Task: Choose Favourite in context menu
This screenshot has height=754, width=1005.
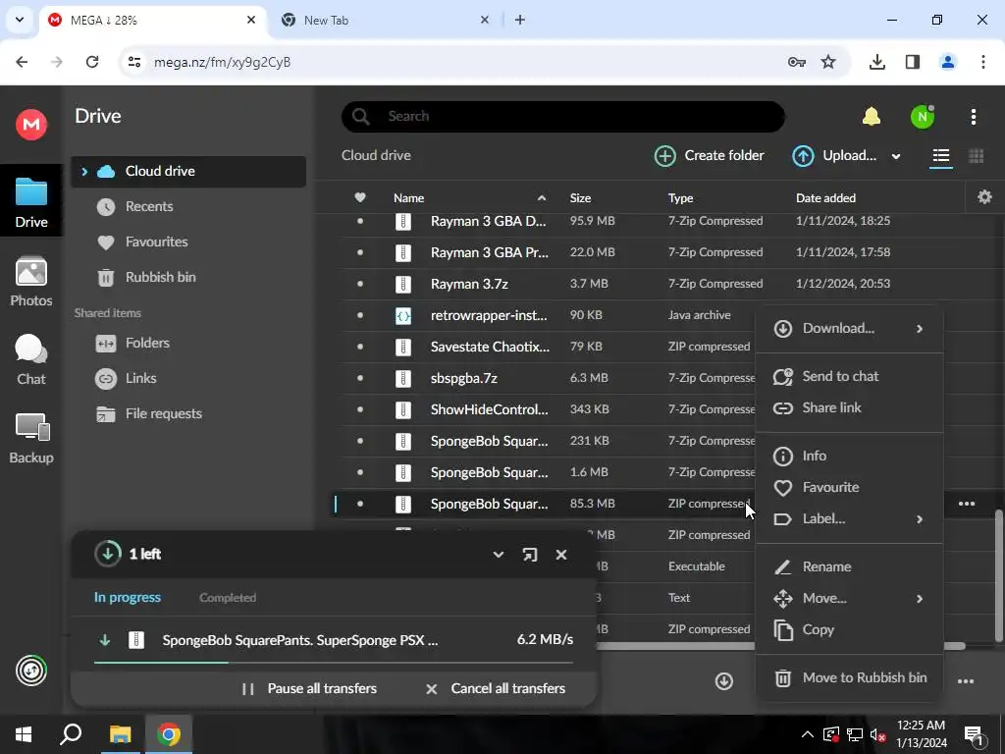Action: (849, 487)
